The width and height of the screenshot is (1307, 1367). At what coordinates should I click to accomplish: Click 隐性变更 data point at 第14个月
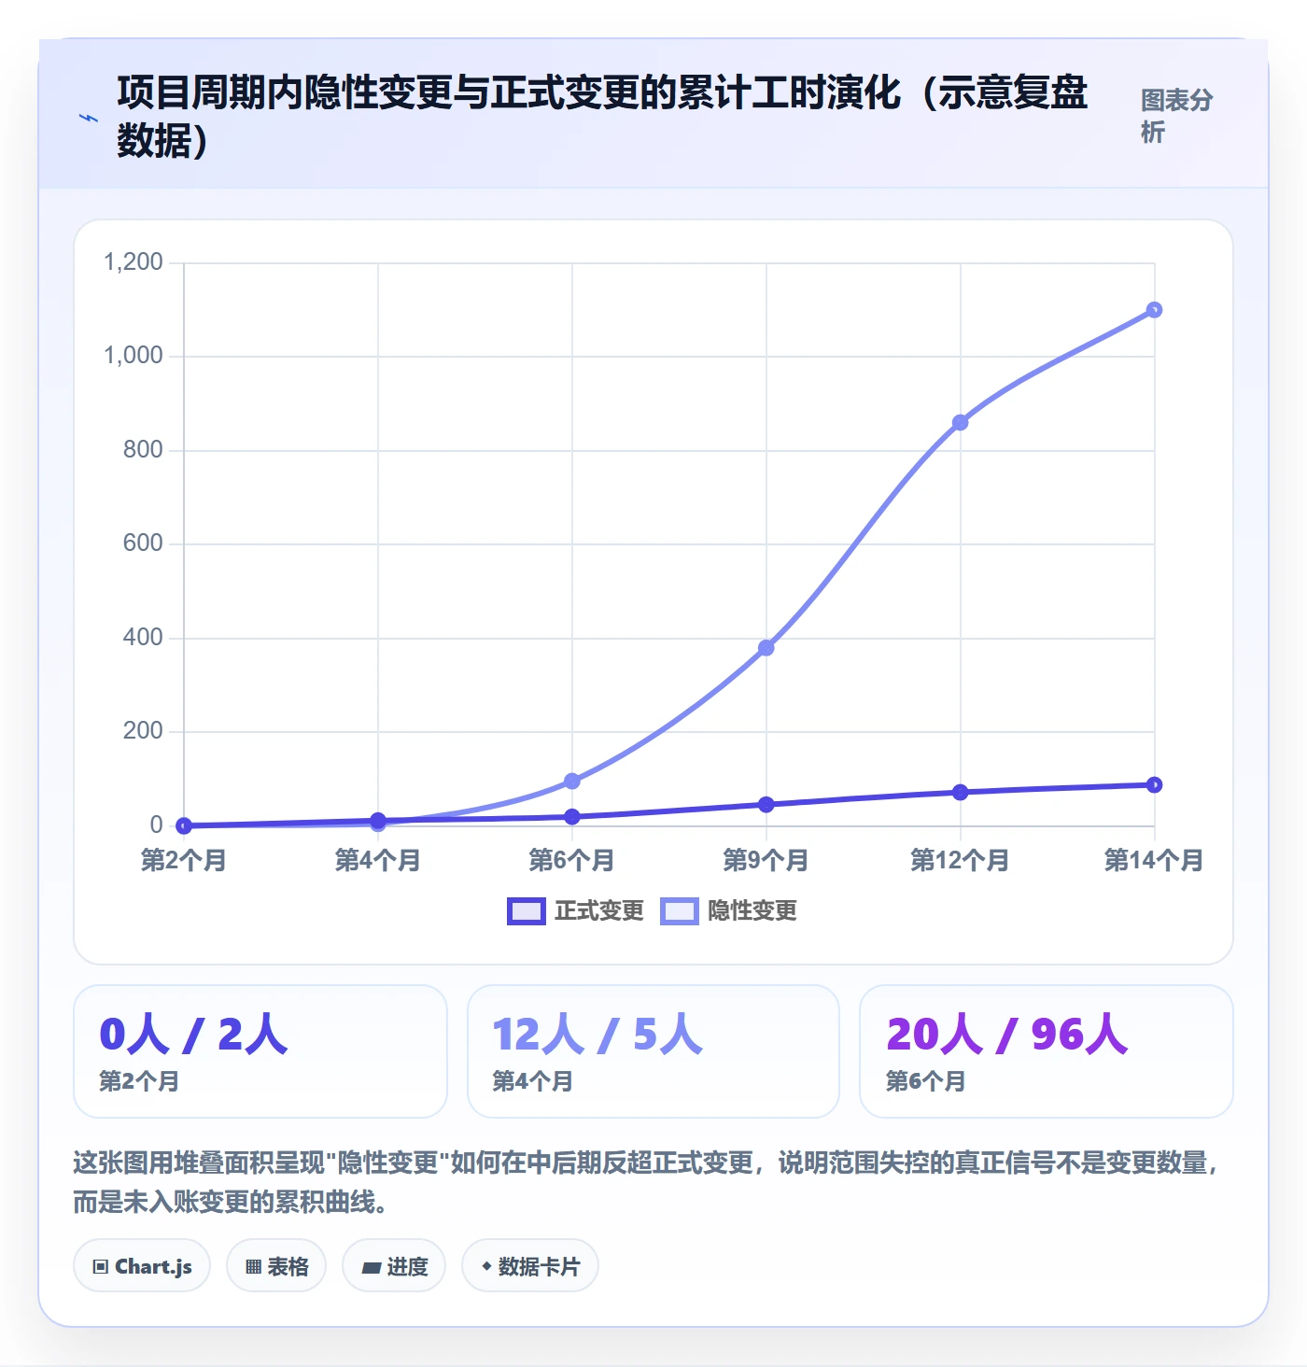click(x=1154, y=310)
